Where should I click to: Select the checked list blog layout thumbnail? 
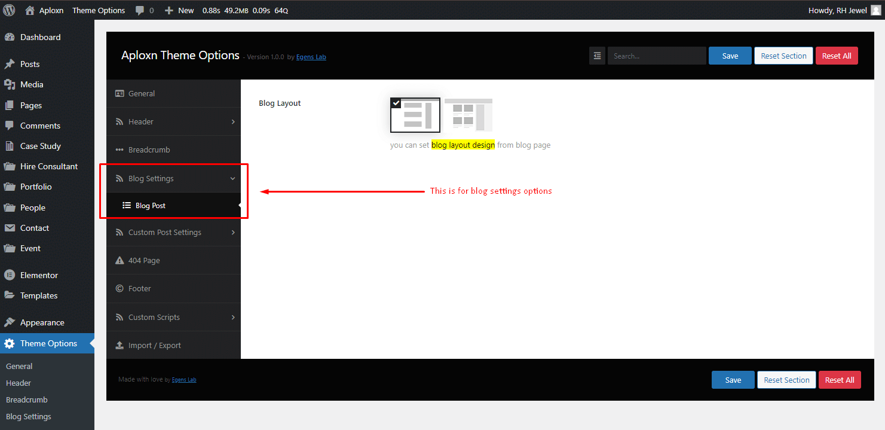[415, 115]
